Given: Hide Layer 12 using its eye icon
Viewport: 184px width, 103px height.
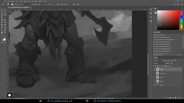Looking at the screenshot, I should tap(154, 70).
